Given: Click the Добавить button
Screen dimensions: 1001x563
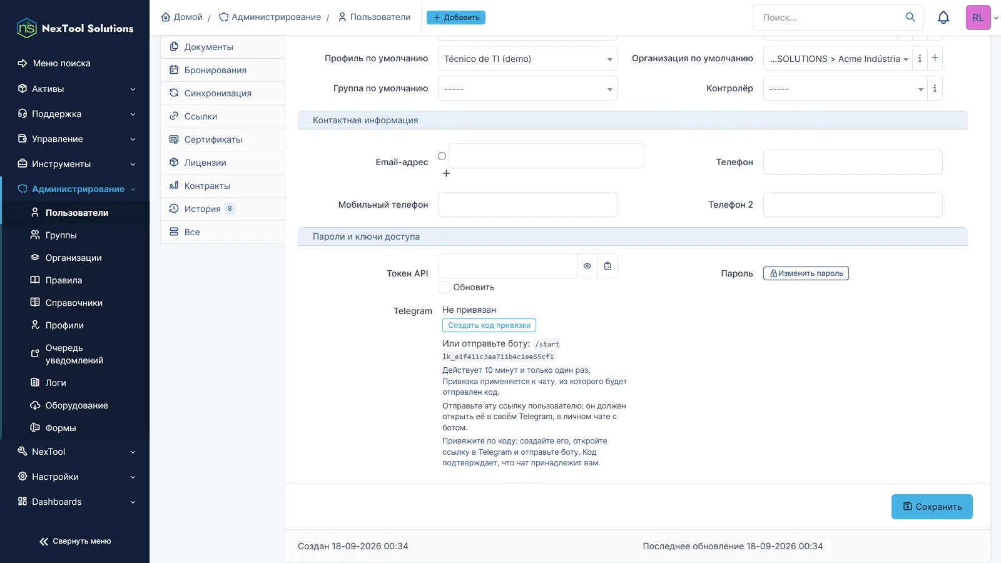Looking at the screenshot, I should [456, 18].
